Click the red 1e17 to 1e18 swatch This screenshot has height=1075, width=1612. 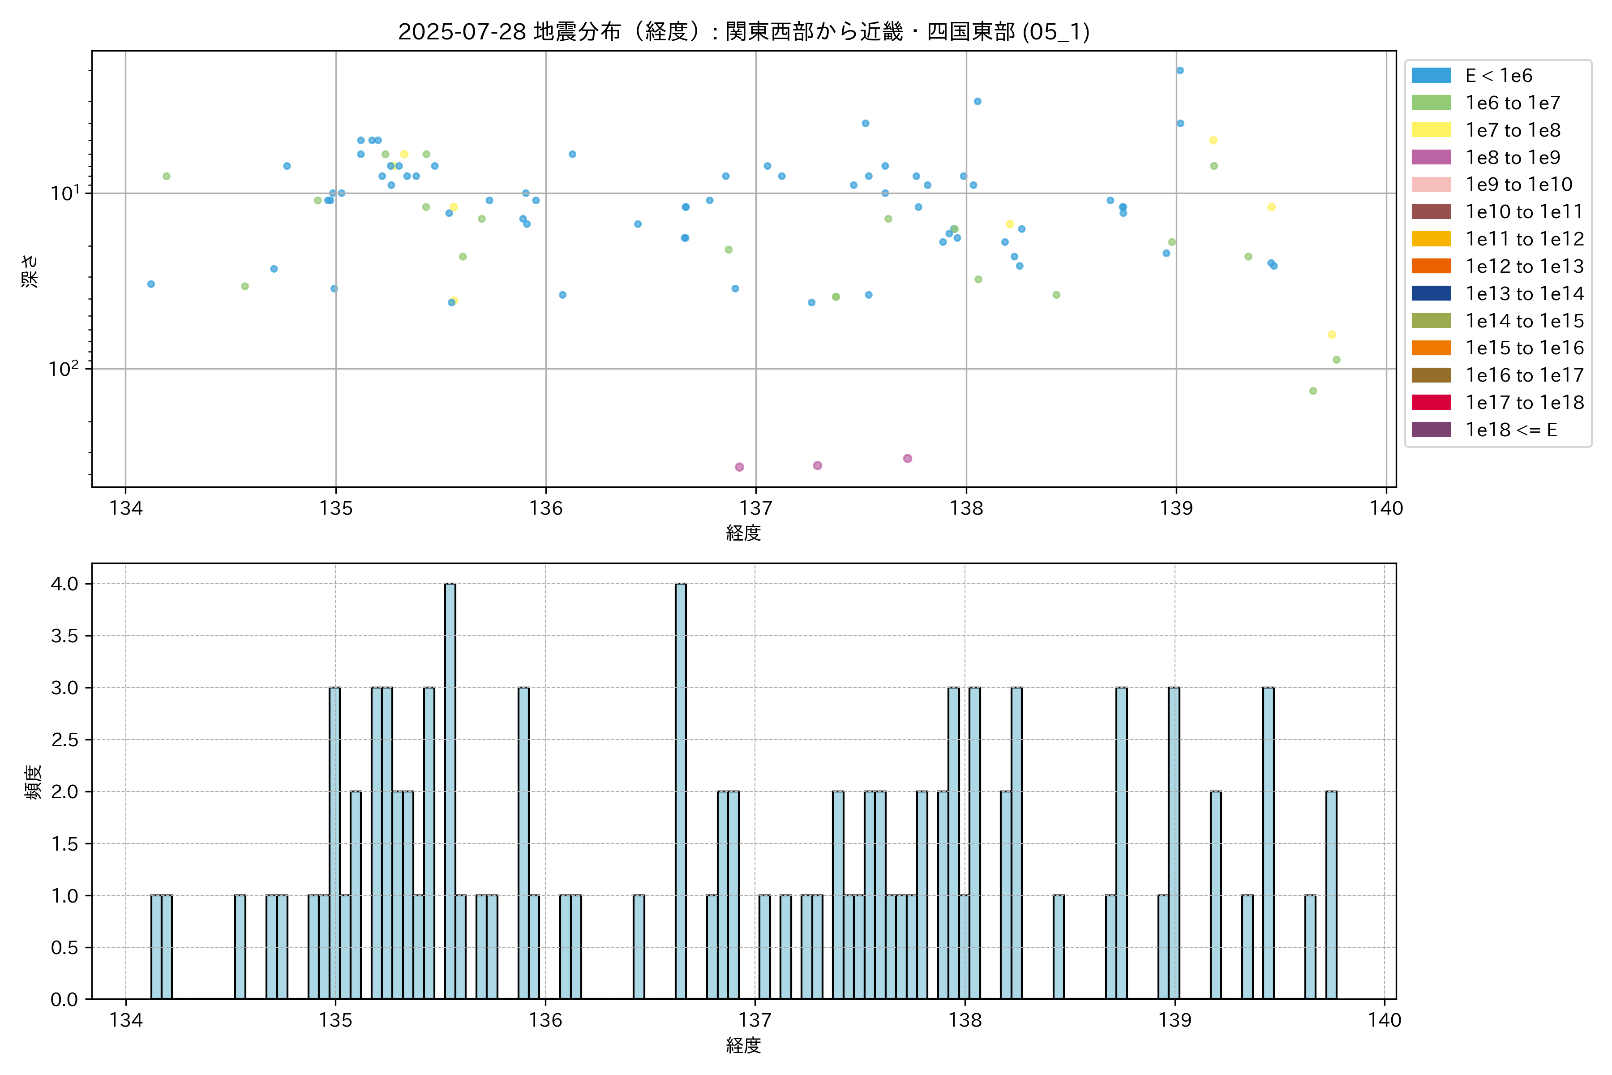point(1430,402)
